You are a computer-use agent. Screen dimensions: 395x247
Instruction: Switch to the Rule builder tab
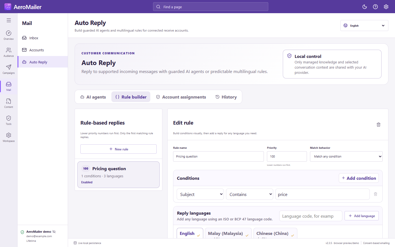click(131, 97)
